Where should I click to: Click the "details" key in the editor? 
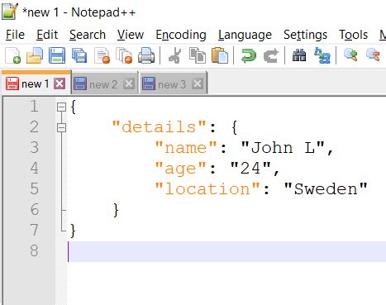159,126
